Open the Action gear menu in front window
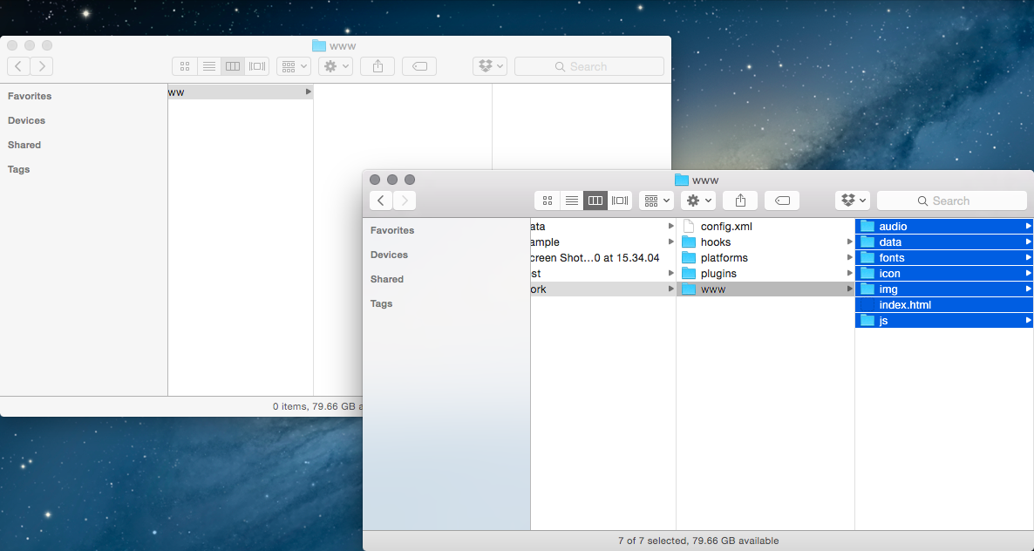Image resolution: width=1034 pixels, height=551 pixels. tap(698, 201)
